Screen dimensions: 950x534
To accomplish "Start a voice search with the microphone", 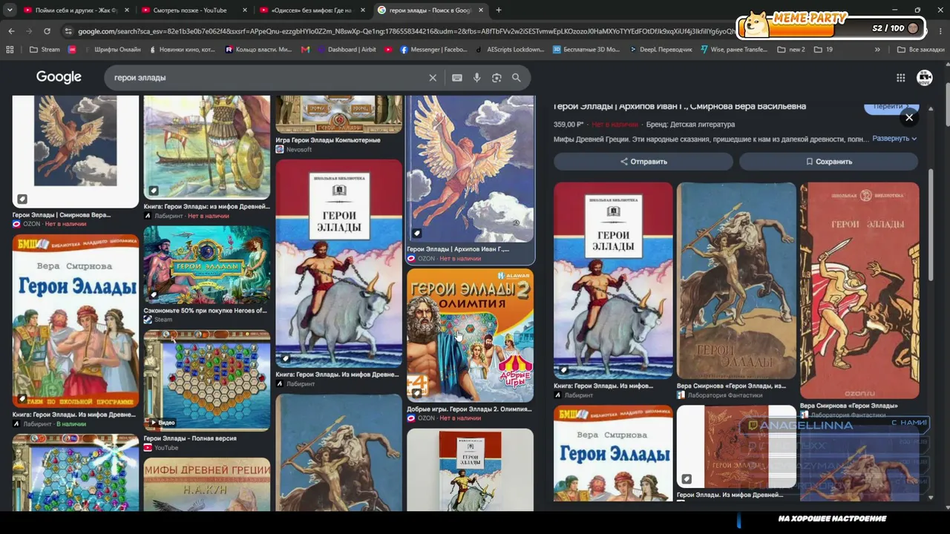I will pyautogui.click(x=477, y=78).
